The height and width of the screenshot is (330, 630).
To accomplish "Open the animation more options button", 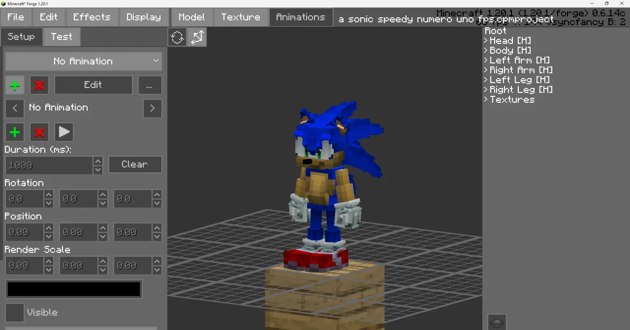I will 150,85.
